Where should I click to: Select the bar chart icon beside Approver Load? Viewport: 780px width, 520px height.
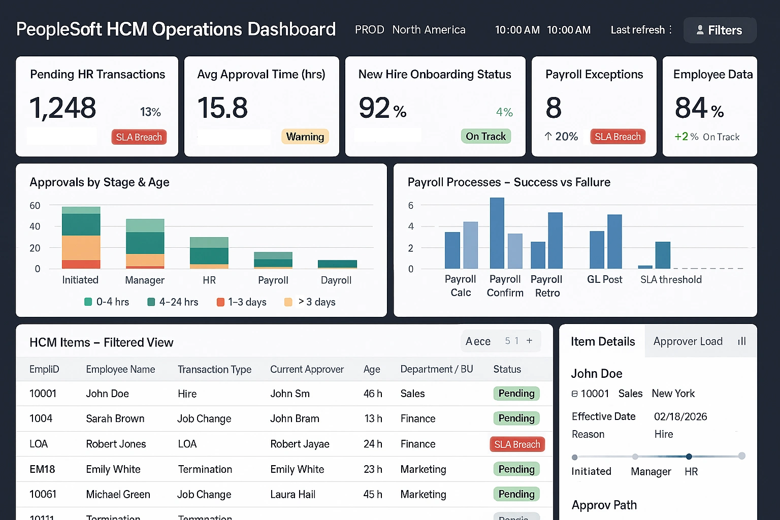pos(741,341)
